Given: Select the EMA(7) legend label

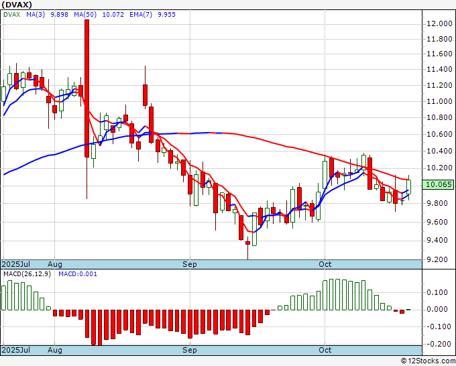Looking at the screenshot, I should tap(141, 15).
